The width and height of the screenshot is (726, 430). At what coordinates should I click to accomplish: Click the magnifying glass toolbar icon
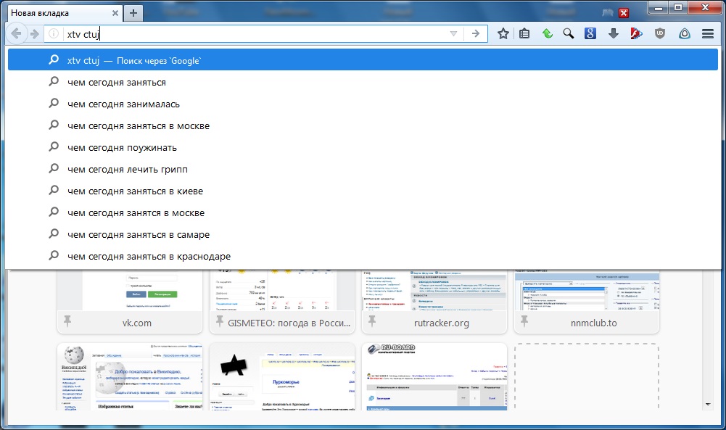click(569, 33)
